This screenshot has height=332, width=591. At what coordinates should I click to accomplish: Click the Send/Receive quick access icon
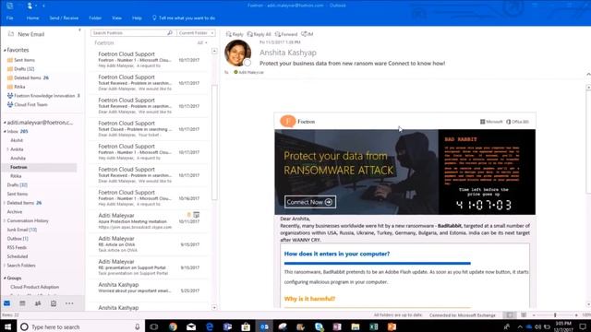point(10,6)
